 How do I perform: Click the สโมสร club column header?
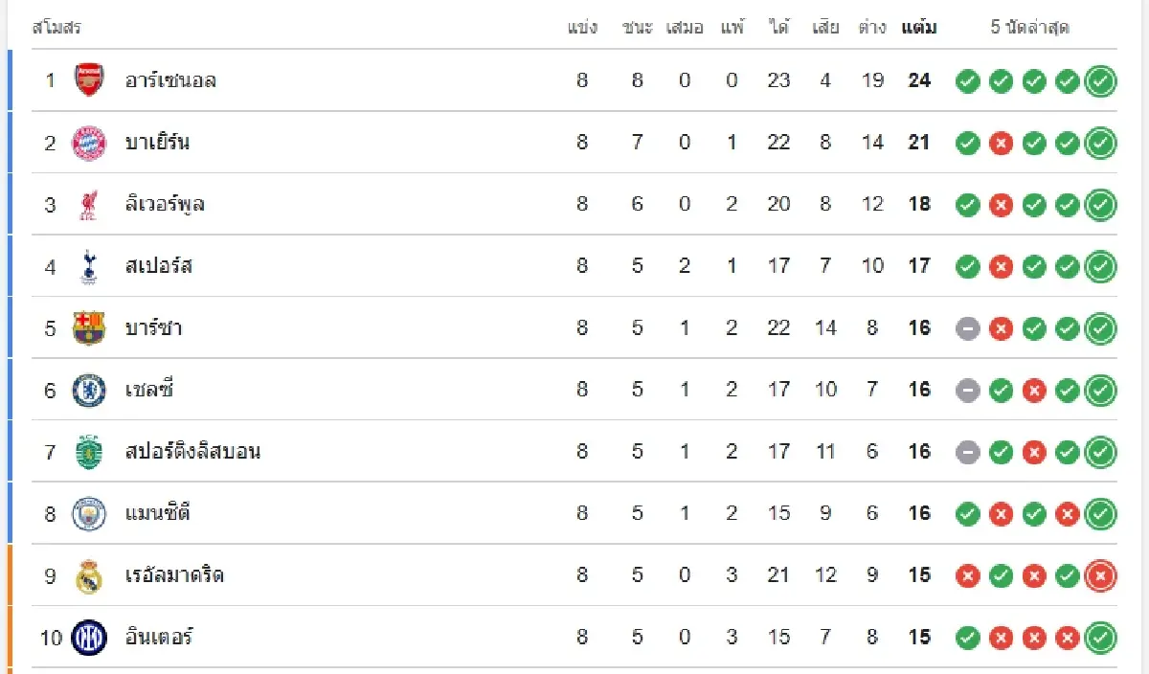56,28
